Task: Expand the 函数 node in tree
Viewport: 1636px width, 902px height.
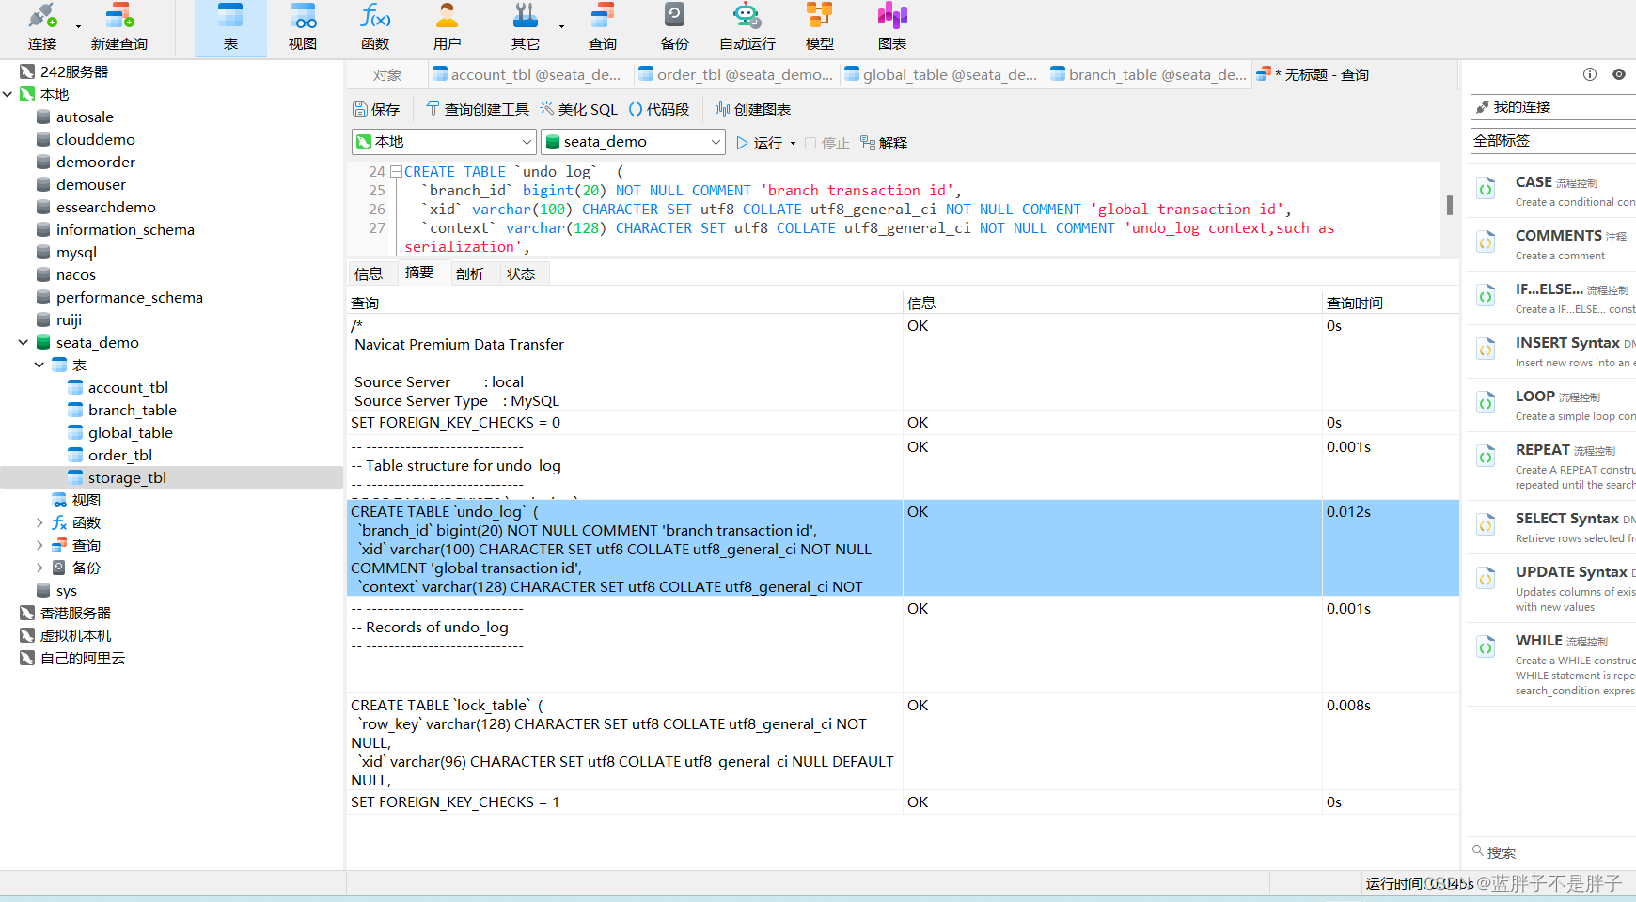Action: pyautogui.click(x=39, y=522)
